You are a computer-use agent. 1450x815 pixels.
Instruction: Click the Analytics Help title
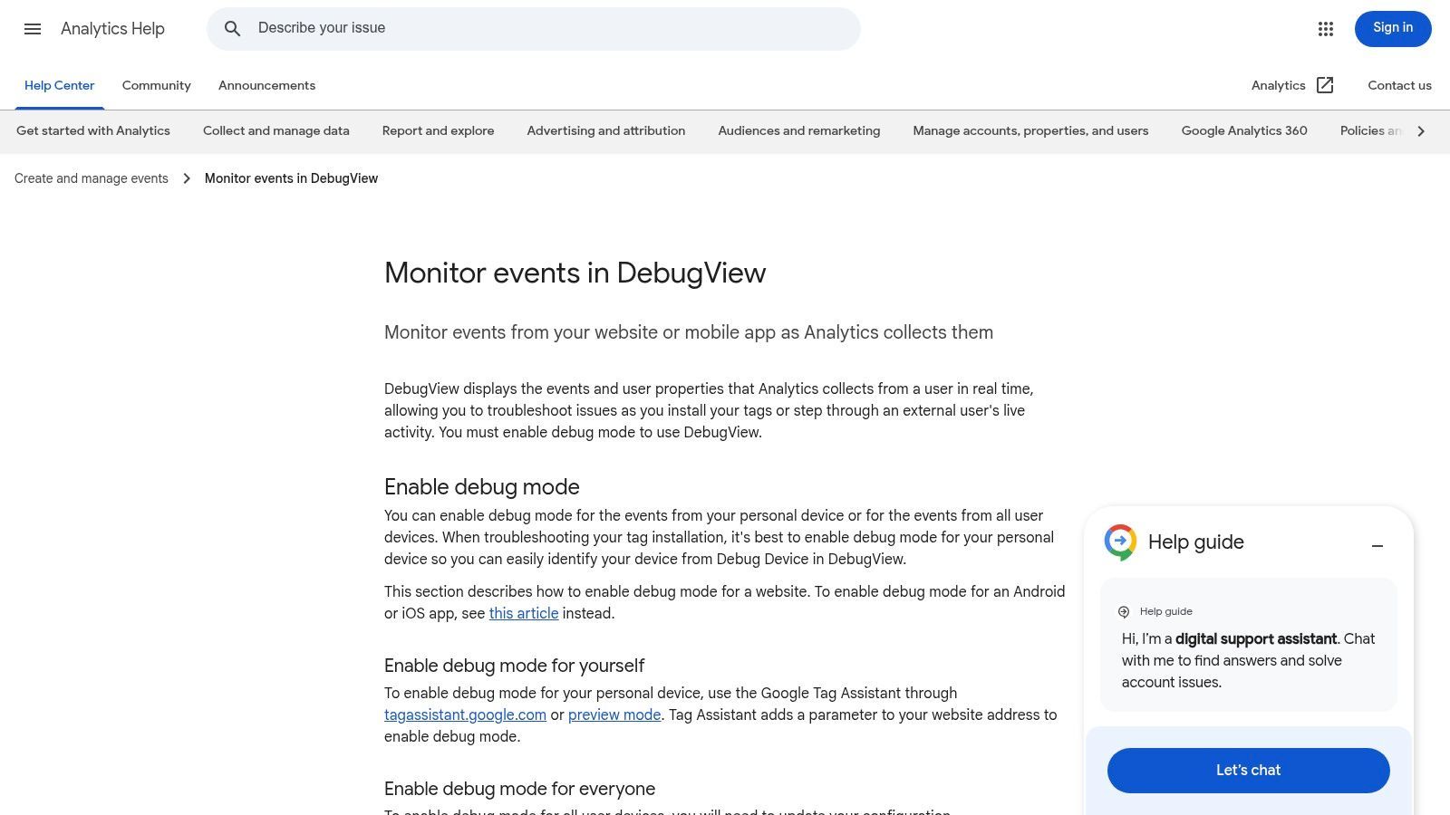point(112,29)
